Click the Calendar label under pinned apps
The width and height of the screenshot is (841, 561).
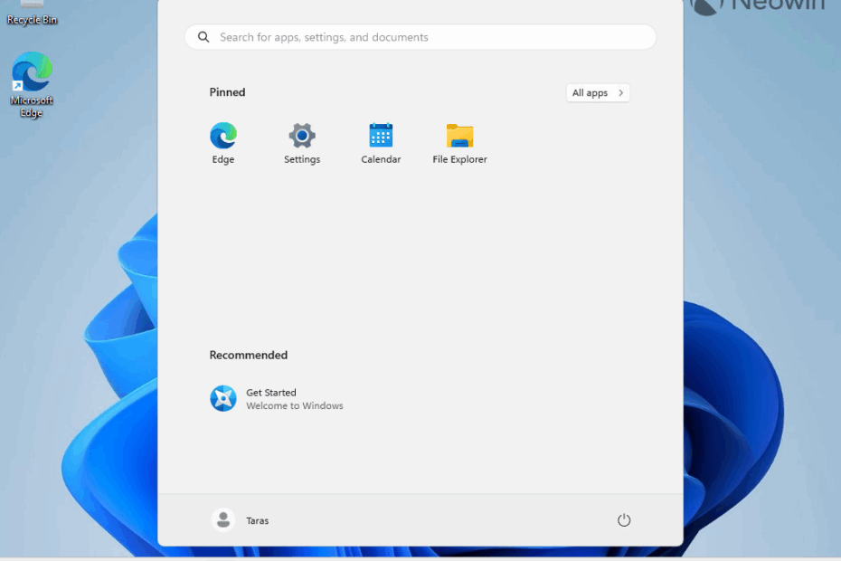click(x=381, y=160)
